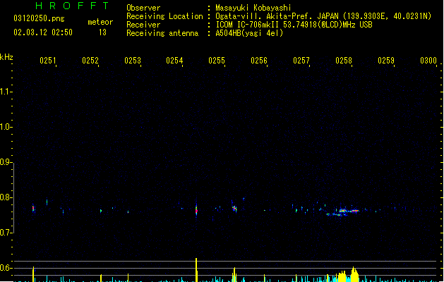444x282 pixels.
Task: Click the 0.6 kHz axis label
Action: 6,268
